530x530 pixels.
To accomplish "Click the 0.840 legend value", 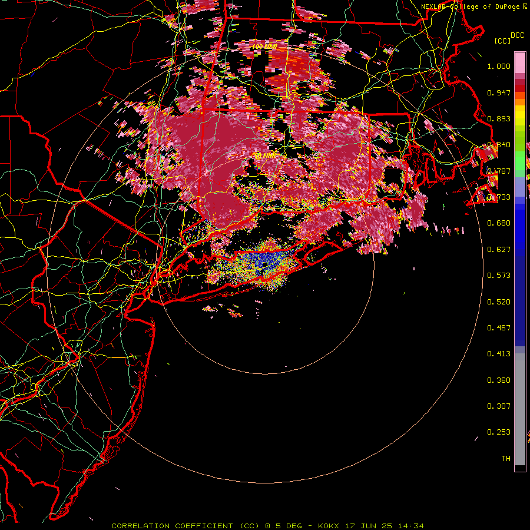I will 499,145.
